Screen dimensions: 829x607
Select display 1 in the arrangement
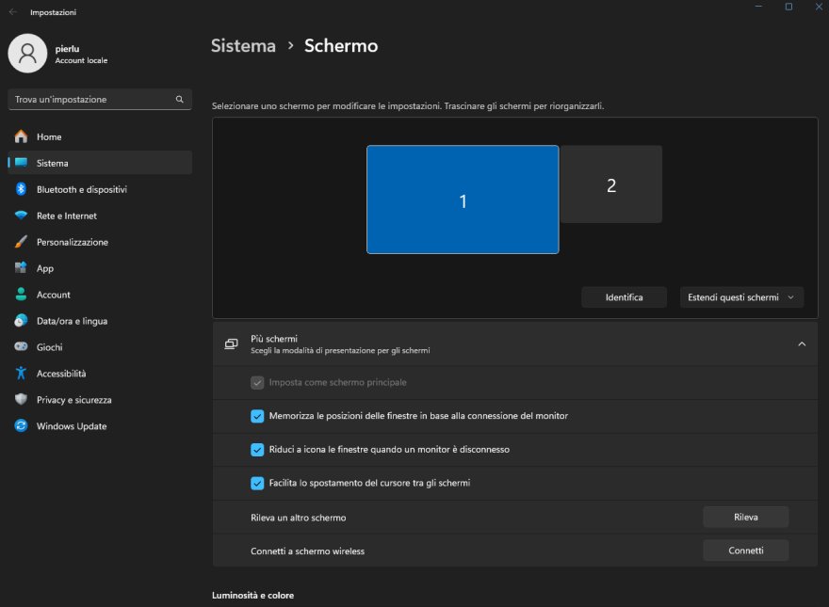click(463, 200)
